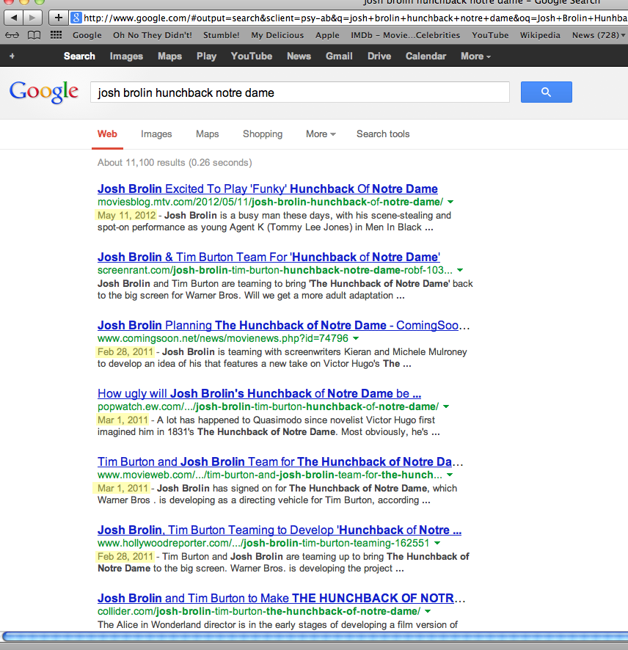Show bookmarks with the open book icon

(34, 35)
